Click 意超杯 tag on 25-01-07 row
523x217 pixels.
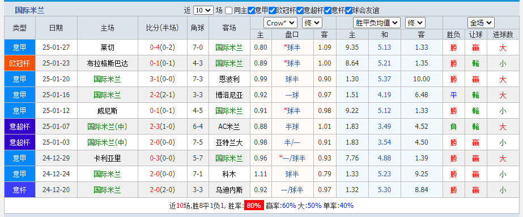[x=20, y=127]
